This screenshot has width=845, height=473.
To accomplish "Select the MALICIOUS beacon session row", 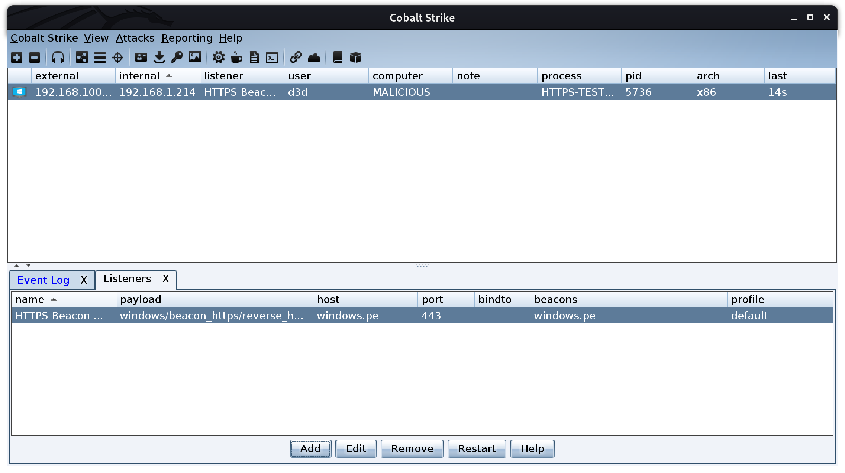I will coord(401,92).
